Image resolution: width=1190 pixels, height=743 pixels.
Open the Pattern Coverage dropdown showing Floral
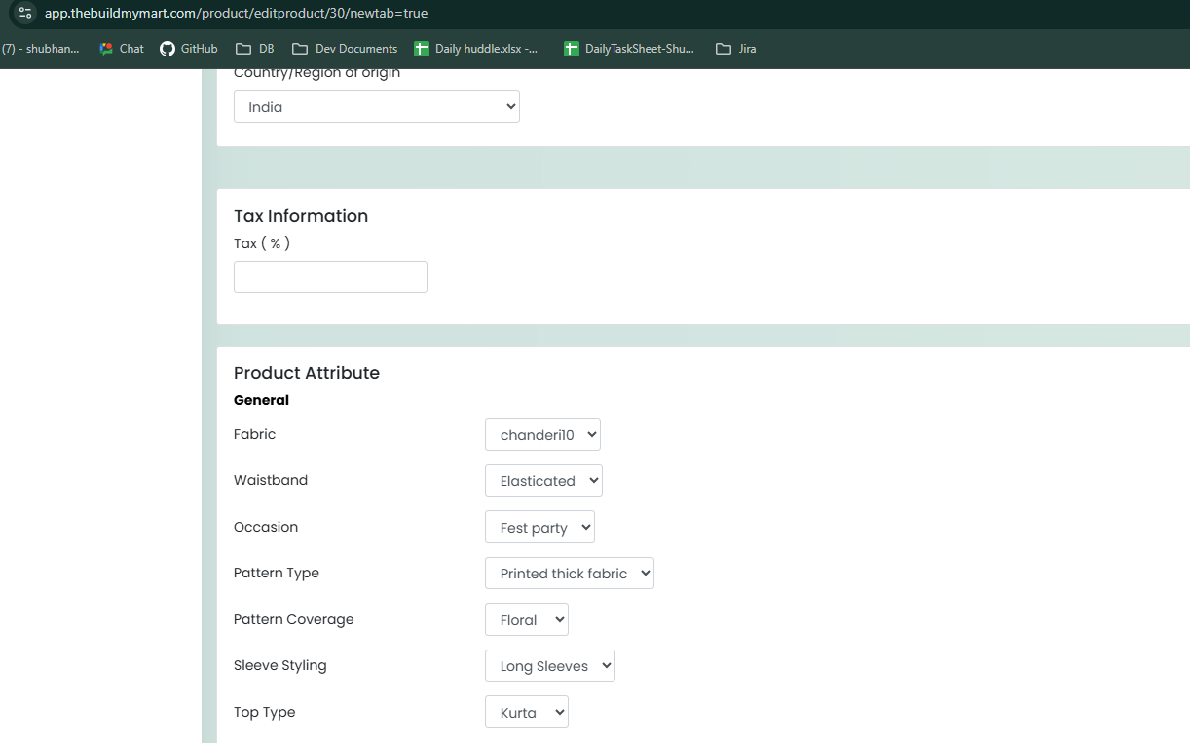click(x=527, y=619)
